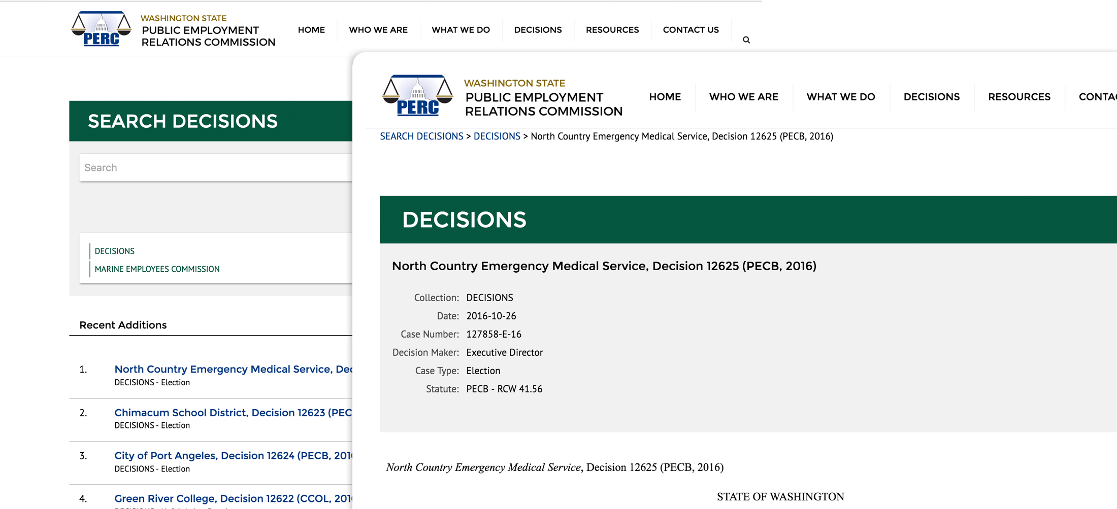Screen dimensions: 1117x509
Task: Click HOME on the decision page navigation
Action: pos(665,97)
